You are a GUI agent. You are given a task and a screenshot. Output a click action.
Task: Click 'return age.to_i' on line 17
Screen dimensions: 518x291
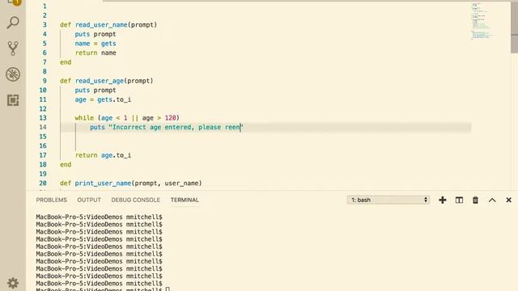point(103,155)
